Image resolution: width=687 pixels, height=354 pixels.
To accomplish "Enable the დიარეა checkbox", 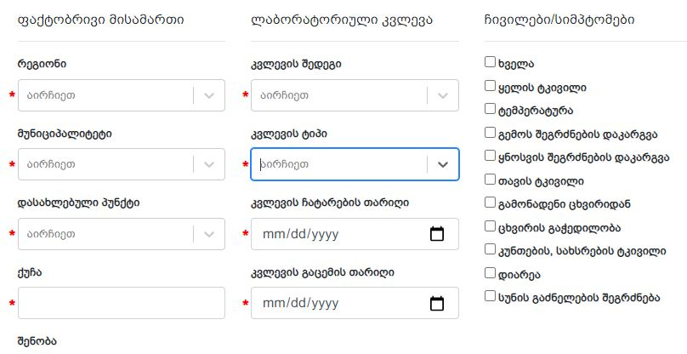I will click(490, 273).
